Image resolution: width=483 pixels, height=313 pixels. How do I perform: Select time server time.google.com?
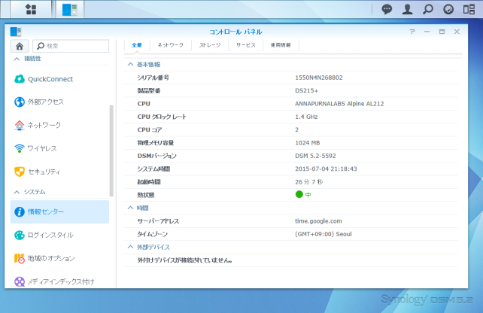pyautogui.click(x=318, y=221)
